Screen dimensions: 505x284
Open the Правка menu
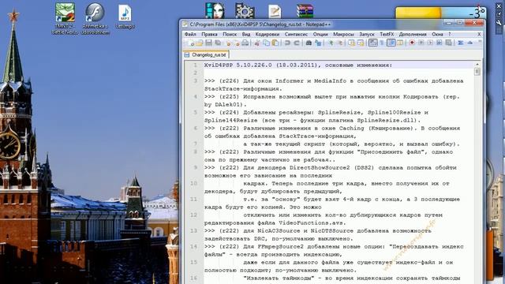coord(209,34)
